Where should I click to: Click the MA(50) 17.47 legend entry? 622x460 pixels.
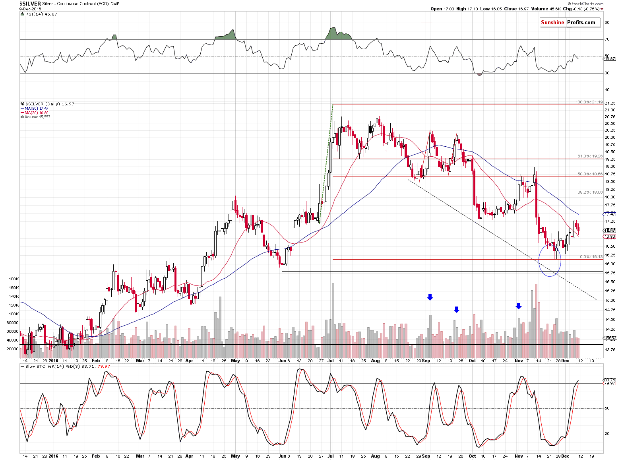37,108
